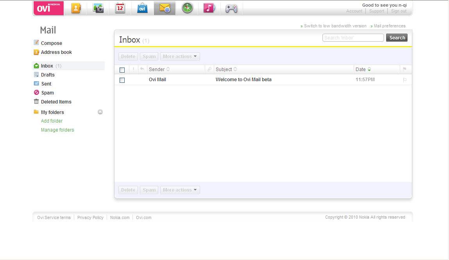Open the Contacts icon in top bar
This screenshot has width=449, height=260.
point(76,8)
